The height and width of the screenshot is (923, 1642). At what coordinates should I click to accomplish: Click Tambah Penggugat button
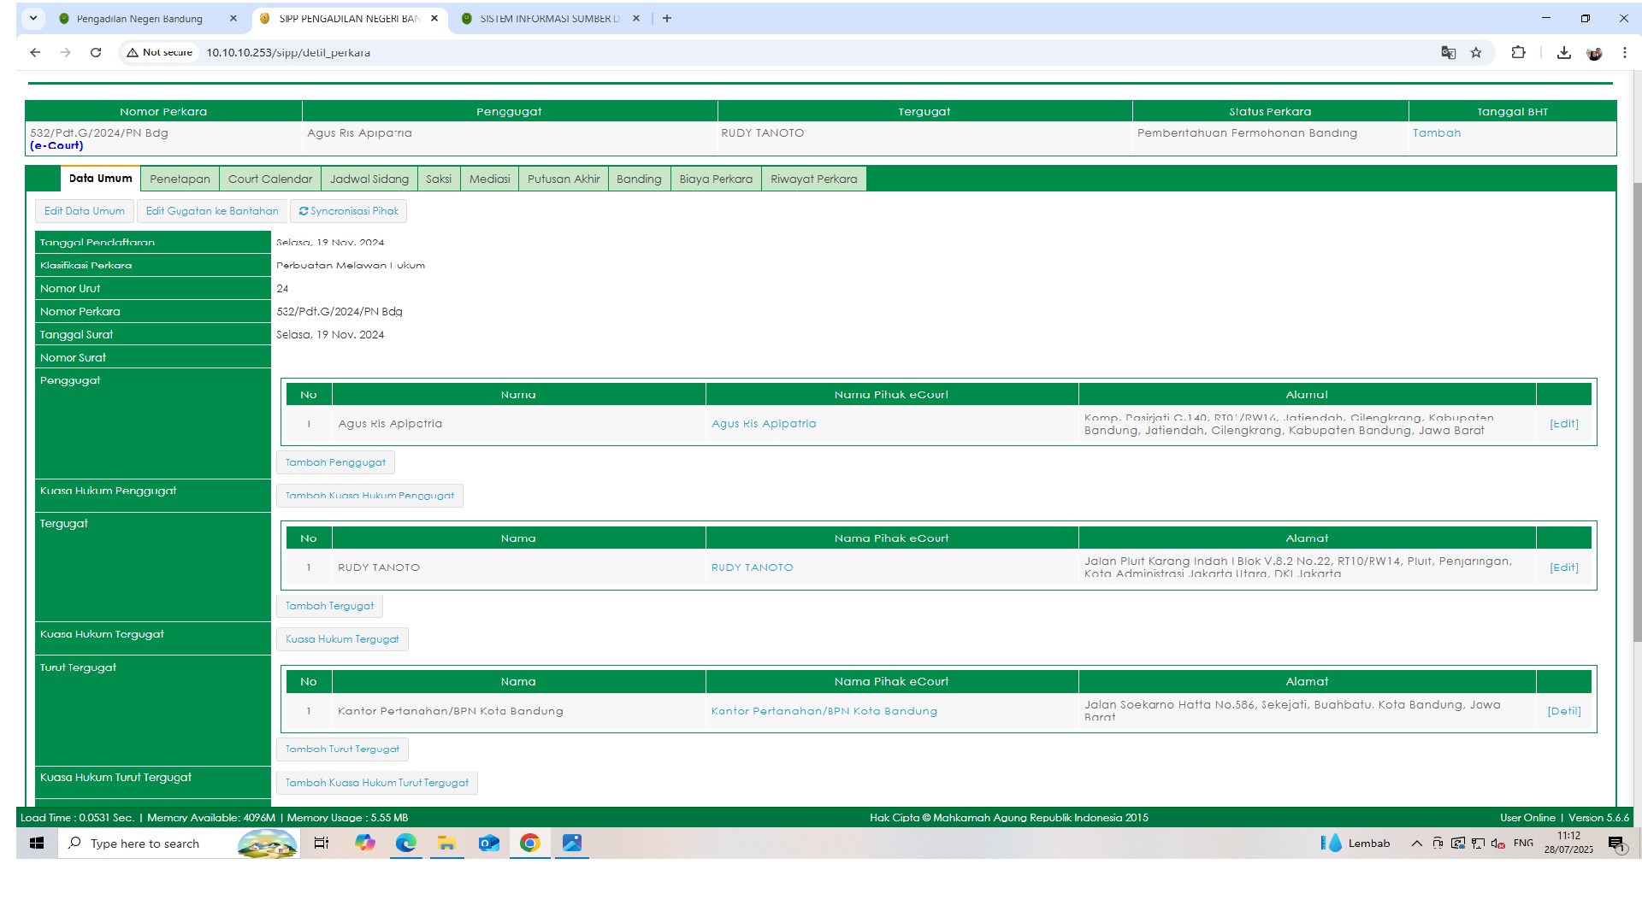tap(335, 462)
